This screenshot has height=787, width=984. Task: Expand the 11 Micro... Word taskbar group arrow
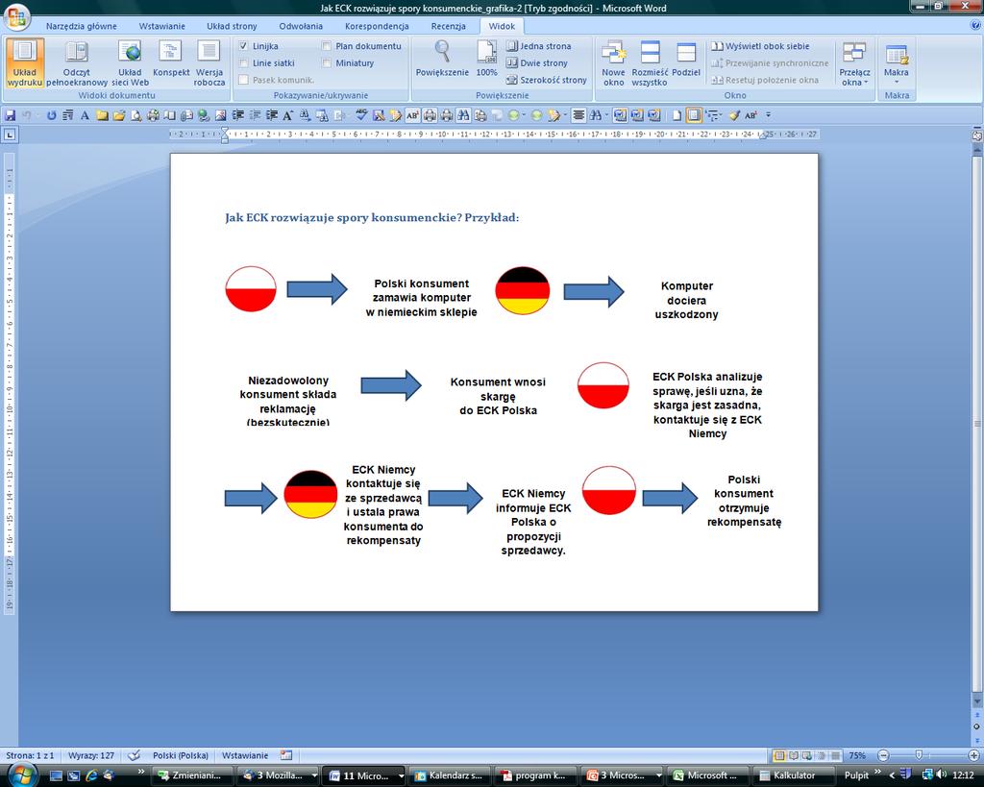(x=401, y=775)
